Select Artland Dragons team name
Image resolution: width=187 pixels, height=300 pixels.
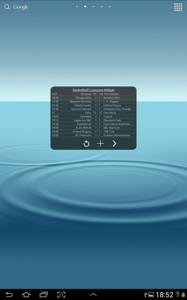tap(82, 131)
